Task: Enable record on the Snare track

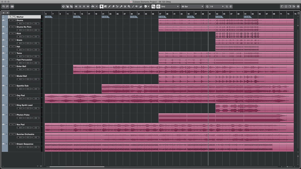Action: point(18,43)
